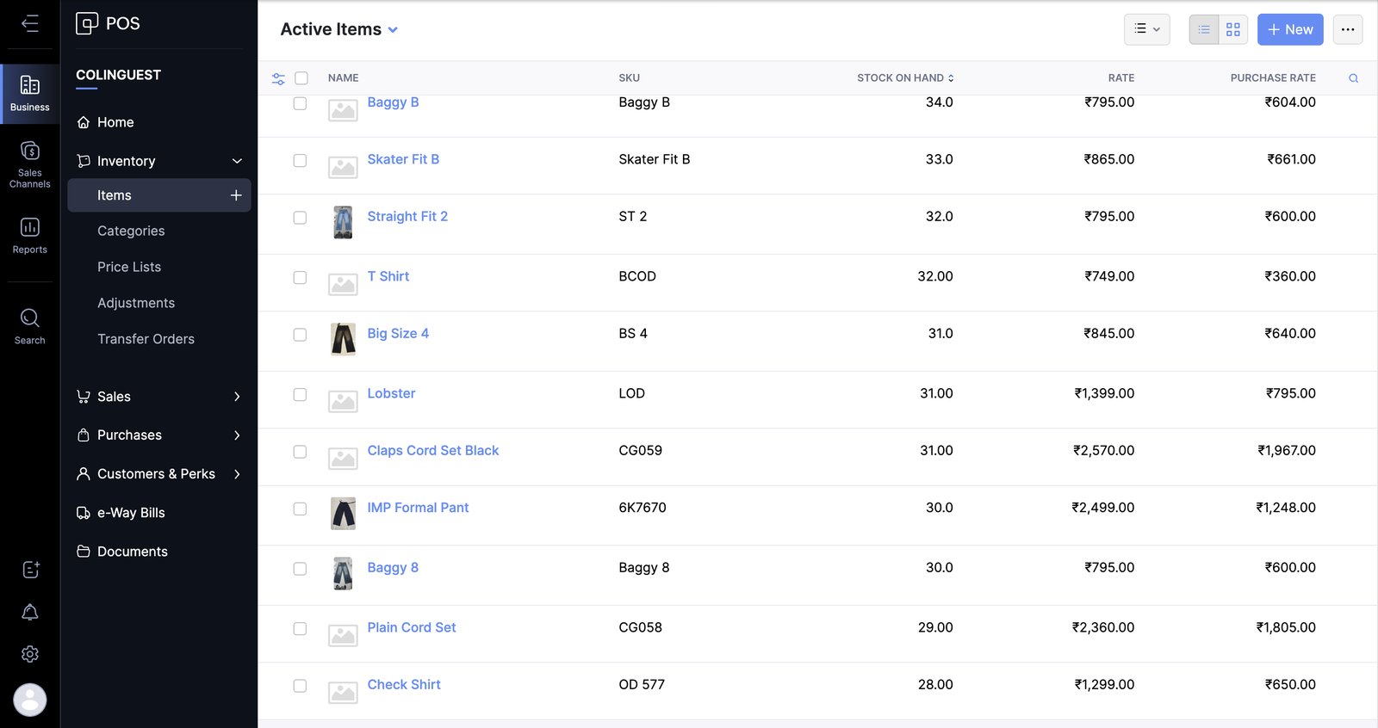Open Adjustments under Inventory
This screenshot has width=1378, height=728.
coord(136,303)
